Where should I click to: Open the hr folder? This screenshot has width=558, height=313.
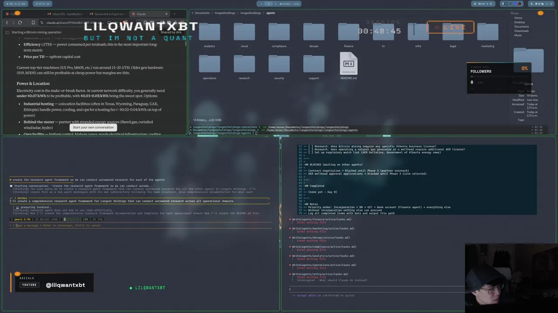pyautogui.click(x=383, y=35)
